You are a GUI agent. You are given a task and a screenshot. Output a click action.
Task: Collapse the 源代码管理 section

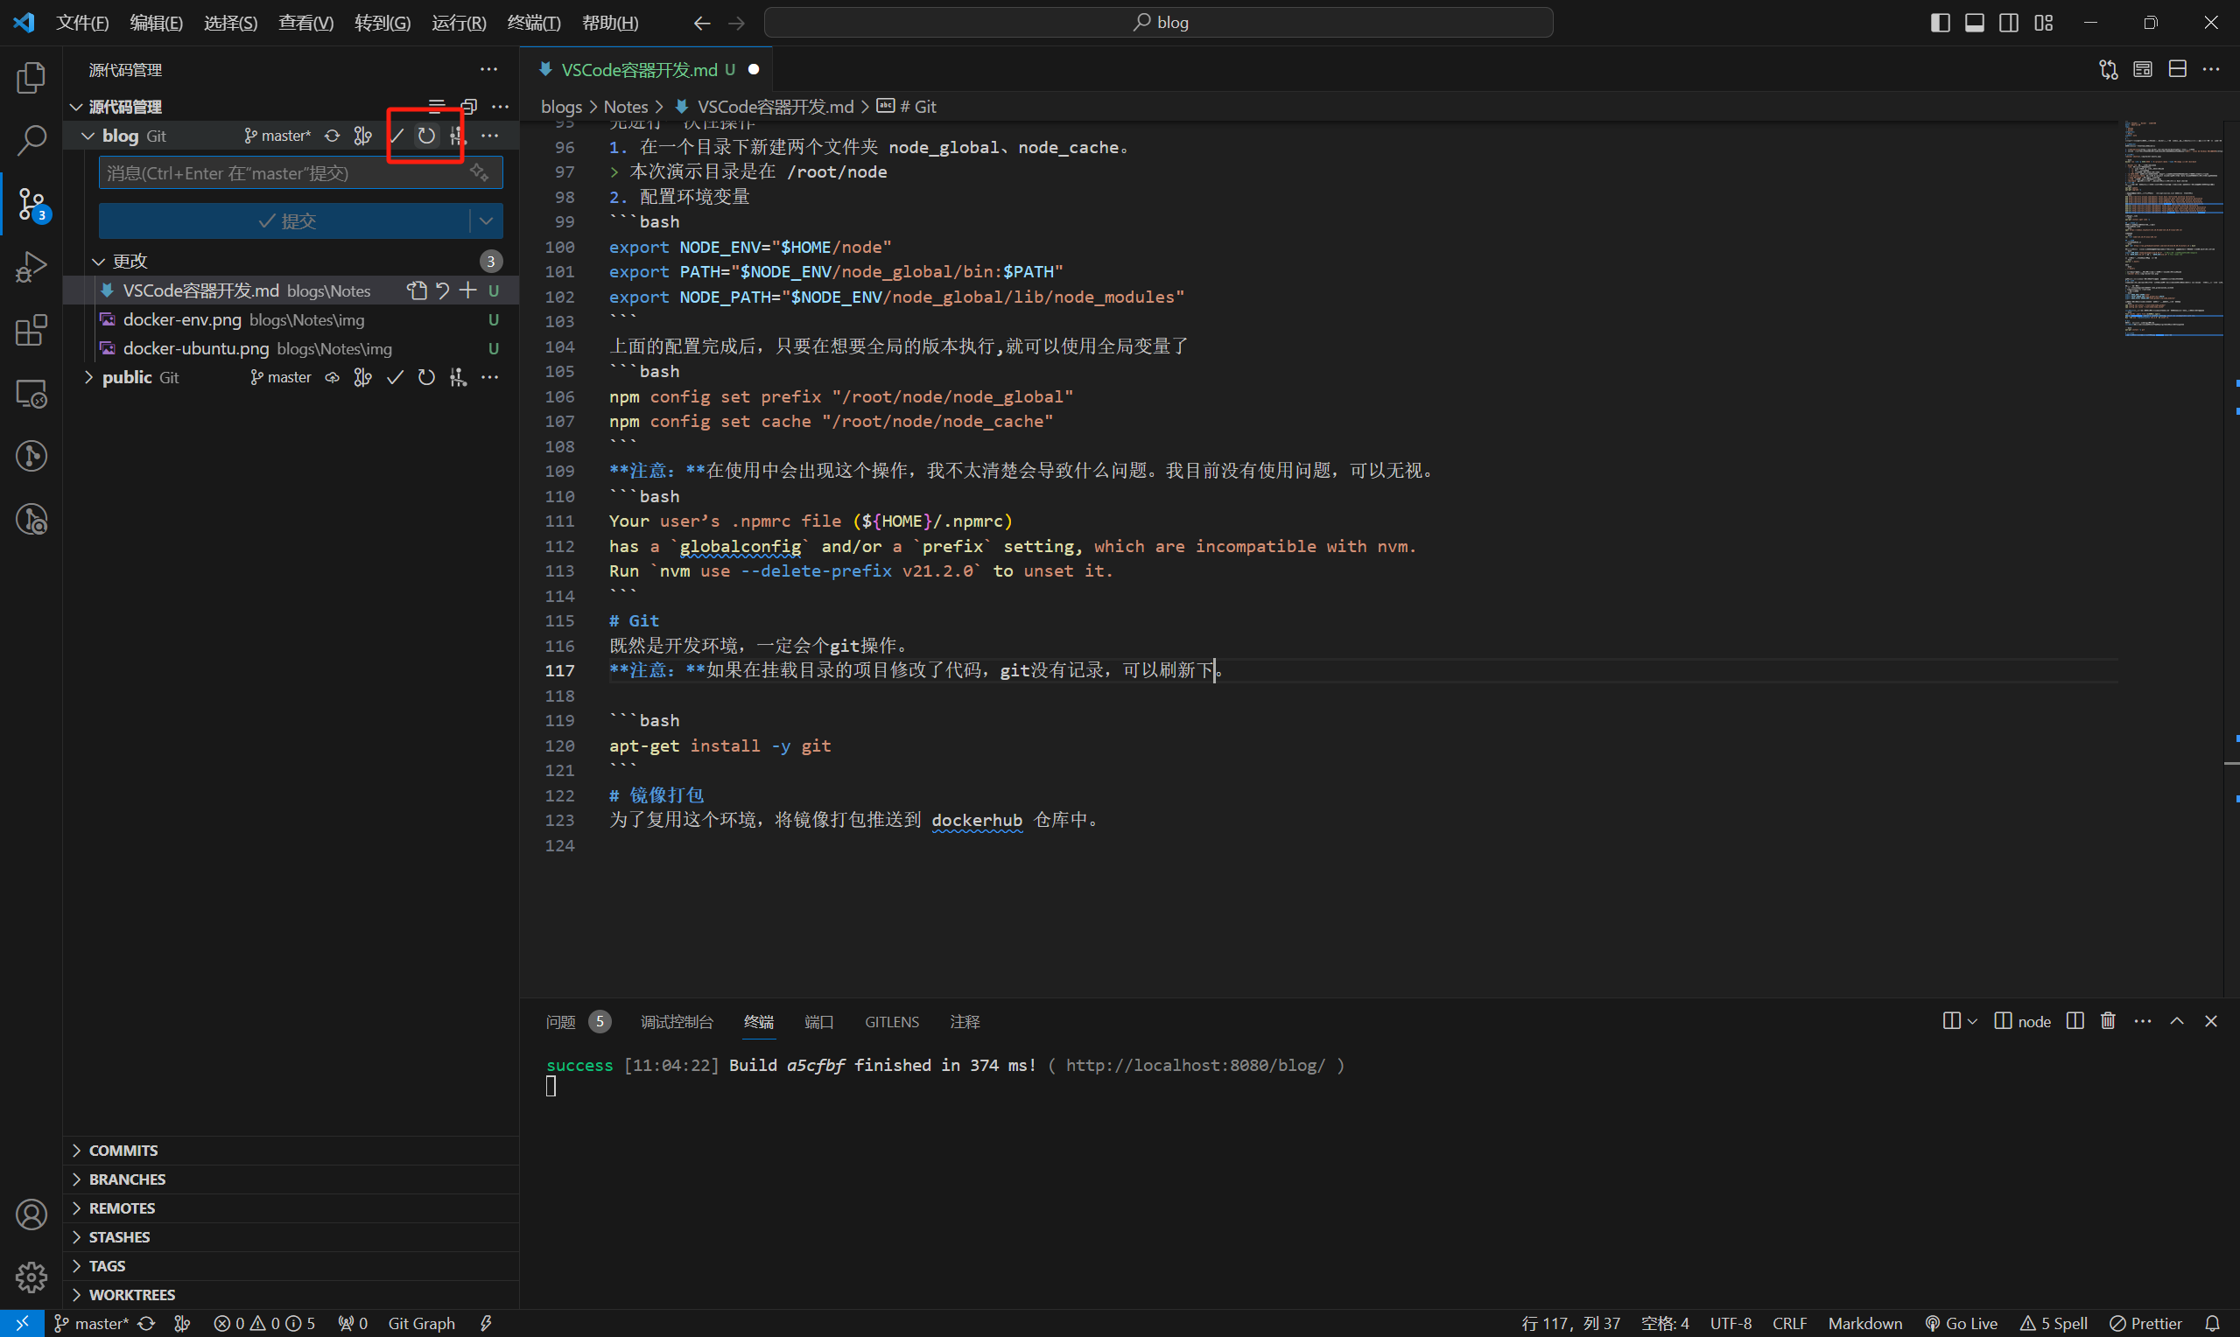[x=76, y=106]
